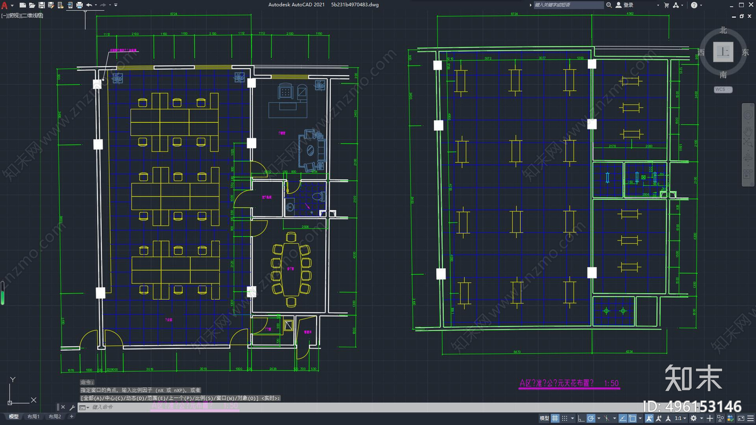Open an existing drawing with folder icon
The height and width of the screenshot is (425, 756).
tap(32, 5)
